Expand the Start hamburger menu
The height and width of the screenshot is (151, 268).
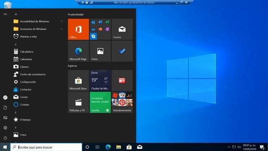(x=5, y=14)
